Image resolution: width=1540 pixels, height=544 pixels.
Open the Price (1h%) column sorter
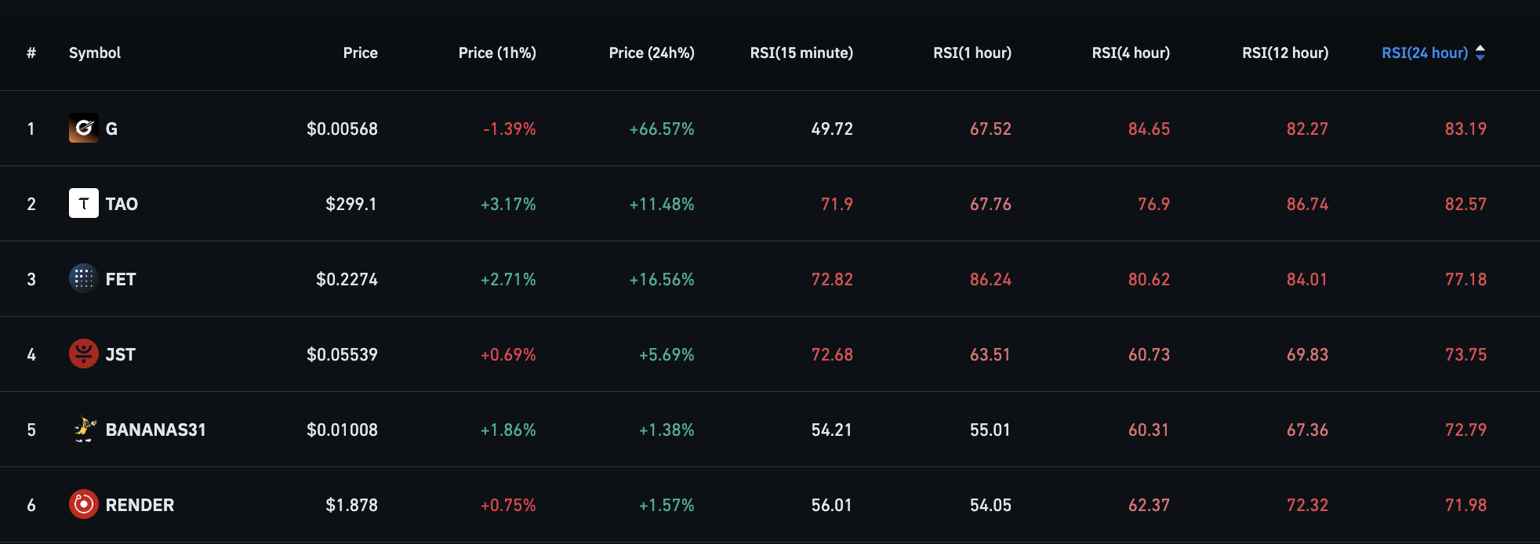click(497, 53)
